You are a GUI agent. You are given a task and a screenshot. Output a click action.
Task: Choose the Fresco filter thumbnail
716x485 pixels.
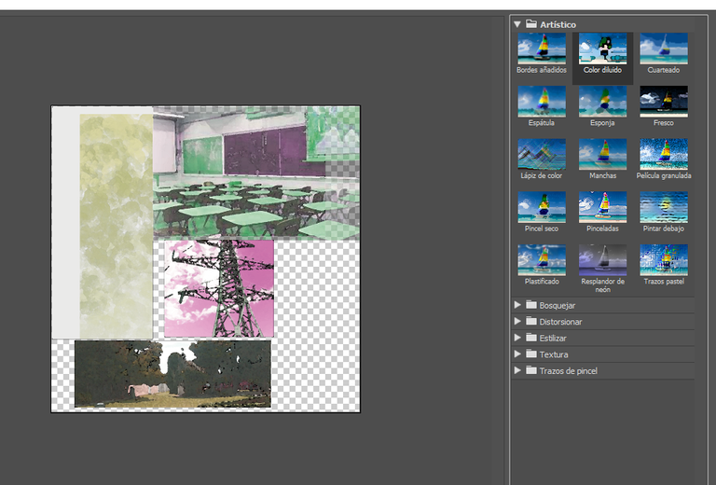pos(664,102)
